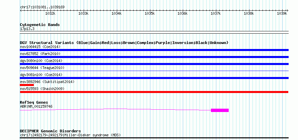The width and height of the screenshot is (298, 140).
Task: Click the Miller-Dieker syndrome (MDS) label
Action: [70, 135]
